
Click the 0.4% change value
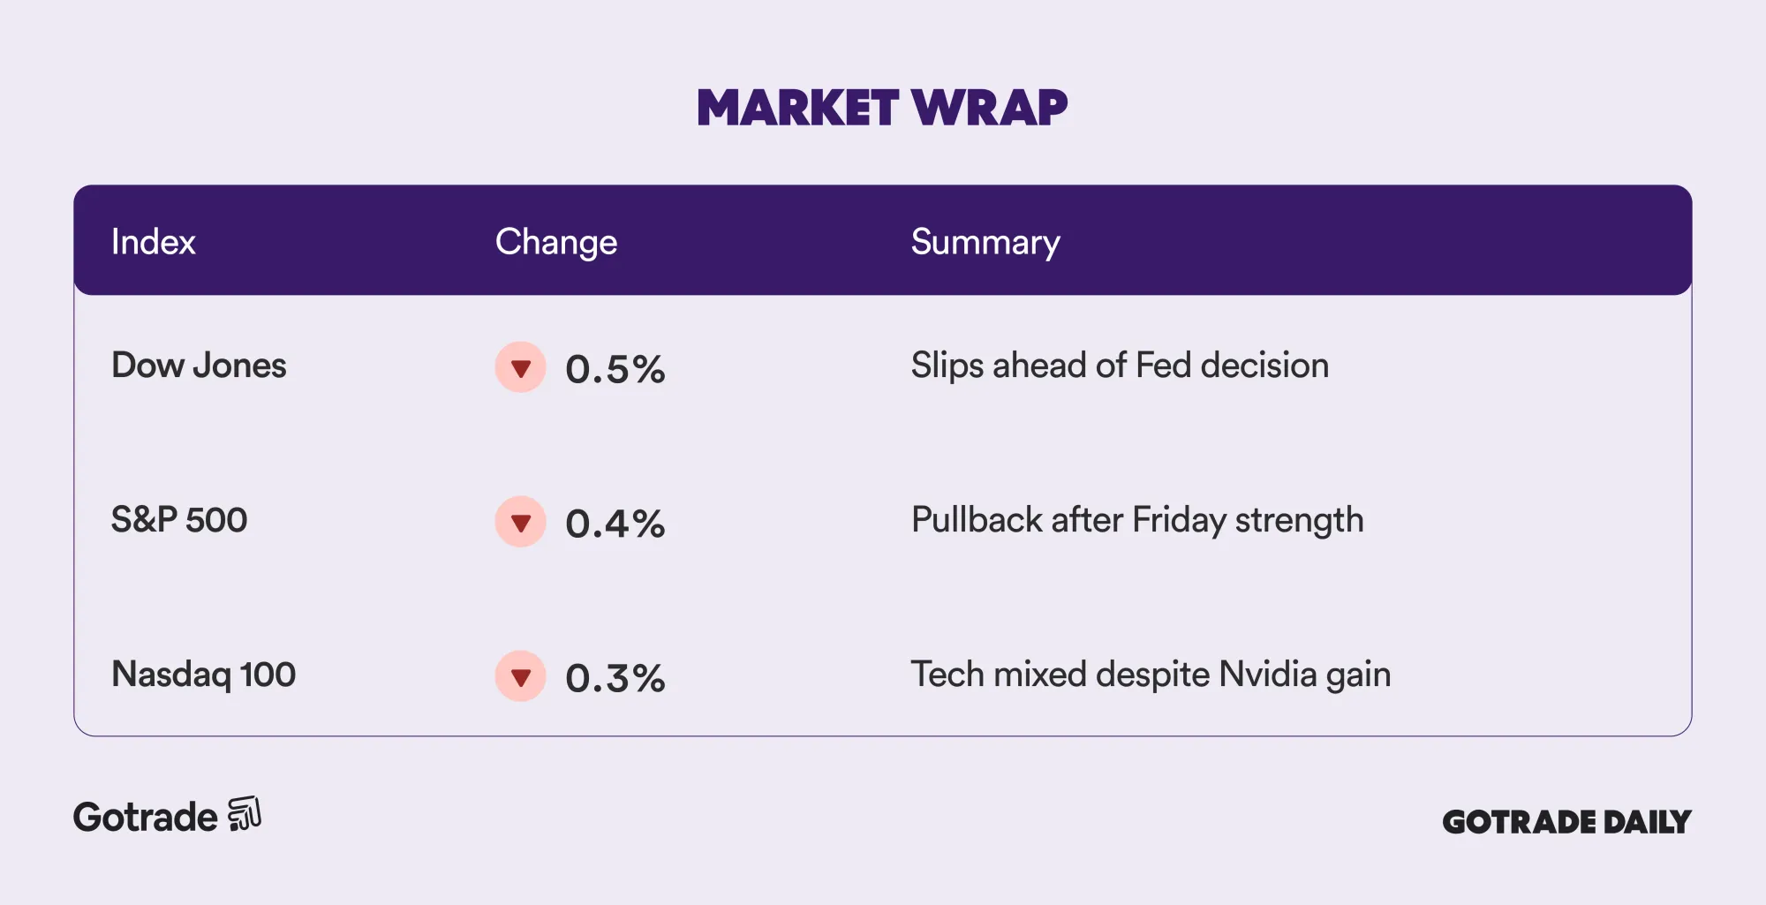click(x=615, y=524)
